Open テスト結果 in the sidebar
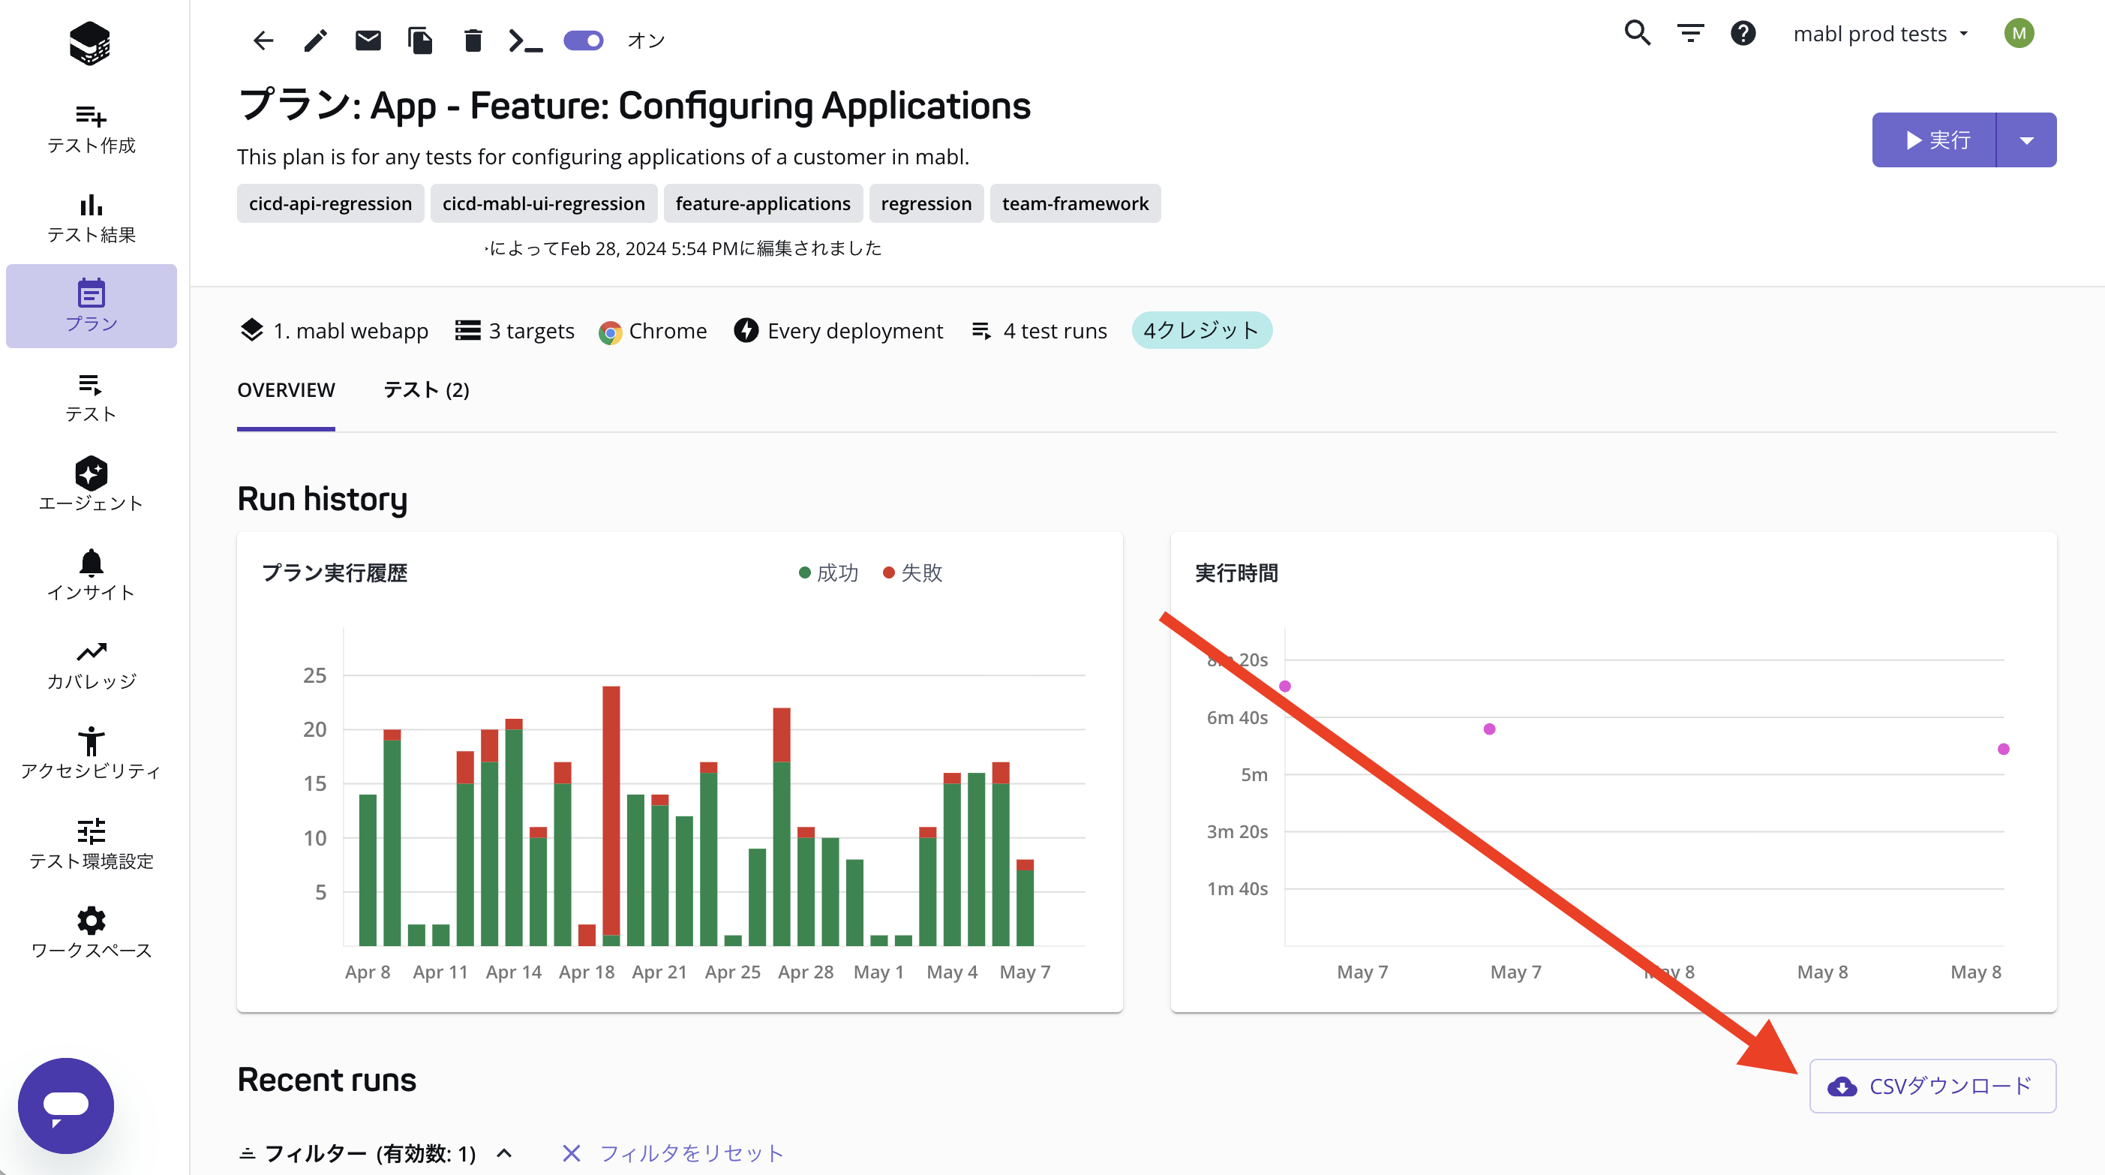The image size is (2105, 1175). point(91,219)
